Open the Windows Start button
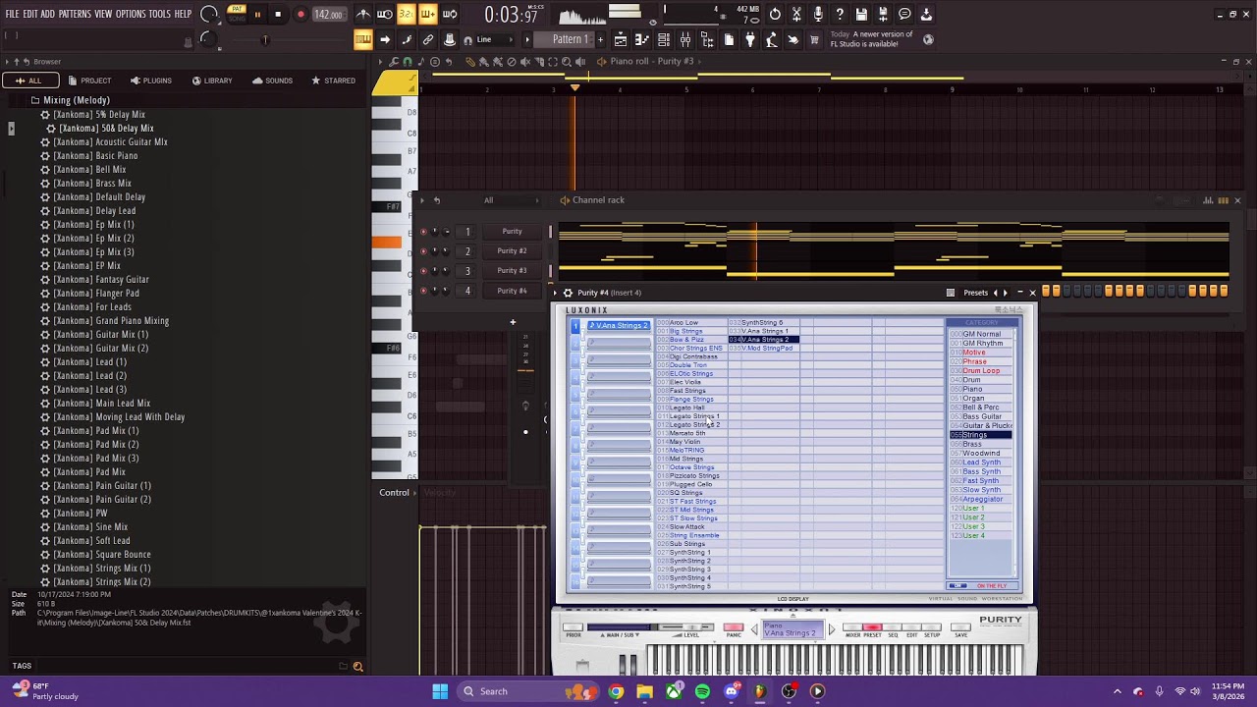Viewport: 1257px width, 707px height. coord(440,691)
